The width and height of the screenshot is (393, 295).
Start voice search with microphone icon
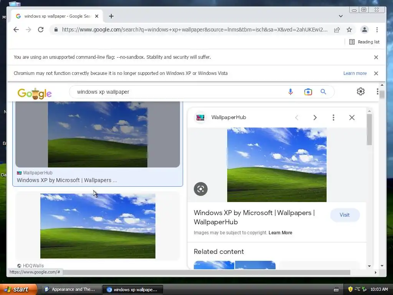(x=290, y=92)
